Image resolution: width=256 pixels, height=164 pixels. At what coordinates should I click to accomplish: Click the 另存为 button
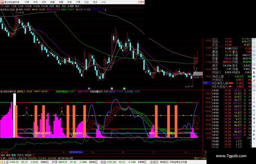(x=20, y=155)
